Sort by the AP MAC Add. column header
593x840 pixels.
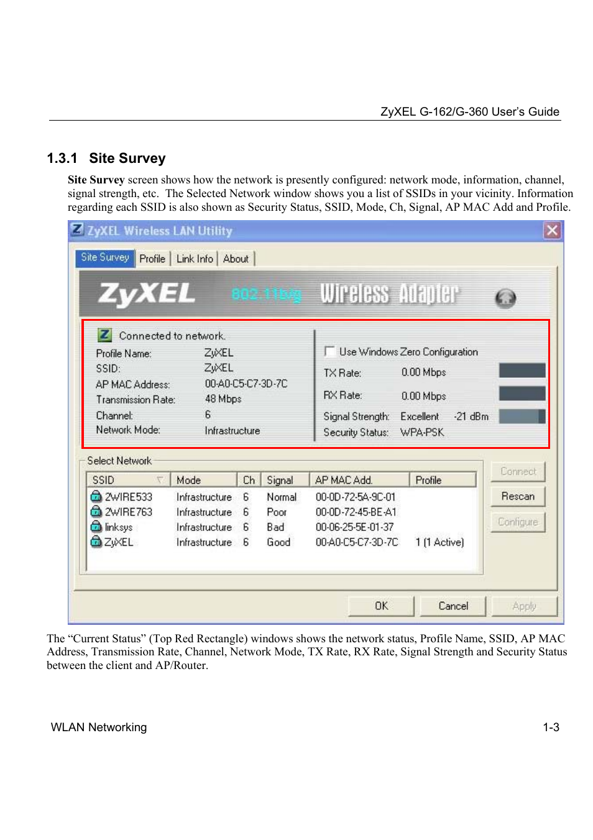[359, 479]
